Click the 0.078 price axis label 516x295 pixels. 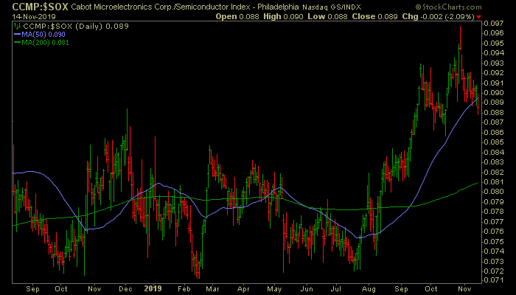click(494, 212)
